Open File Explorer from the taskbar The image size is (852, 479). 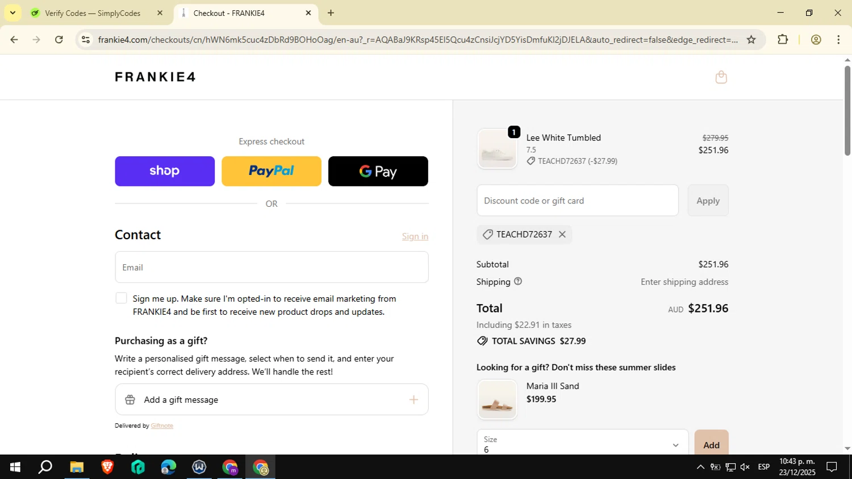coord(77,467)
